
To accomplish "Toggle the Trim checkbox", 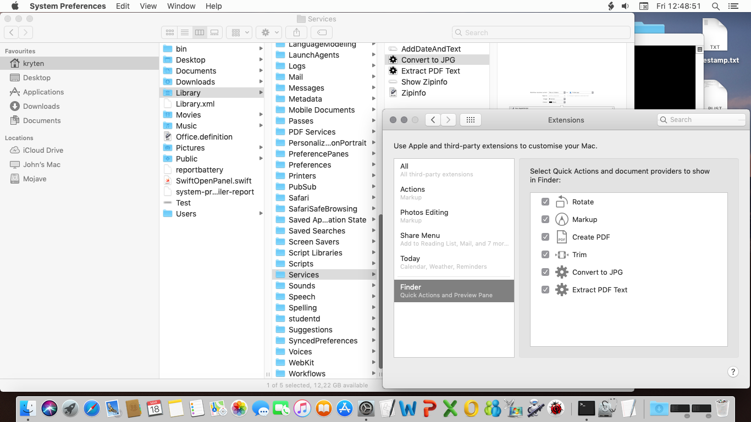I will (545, 254).
